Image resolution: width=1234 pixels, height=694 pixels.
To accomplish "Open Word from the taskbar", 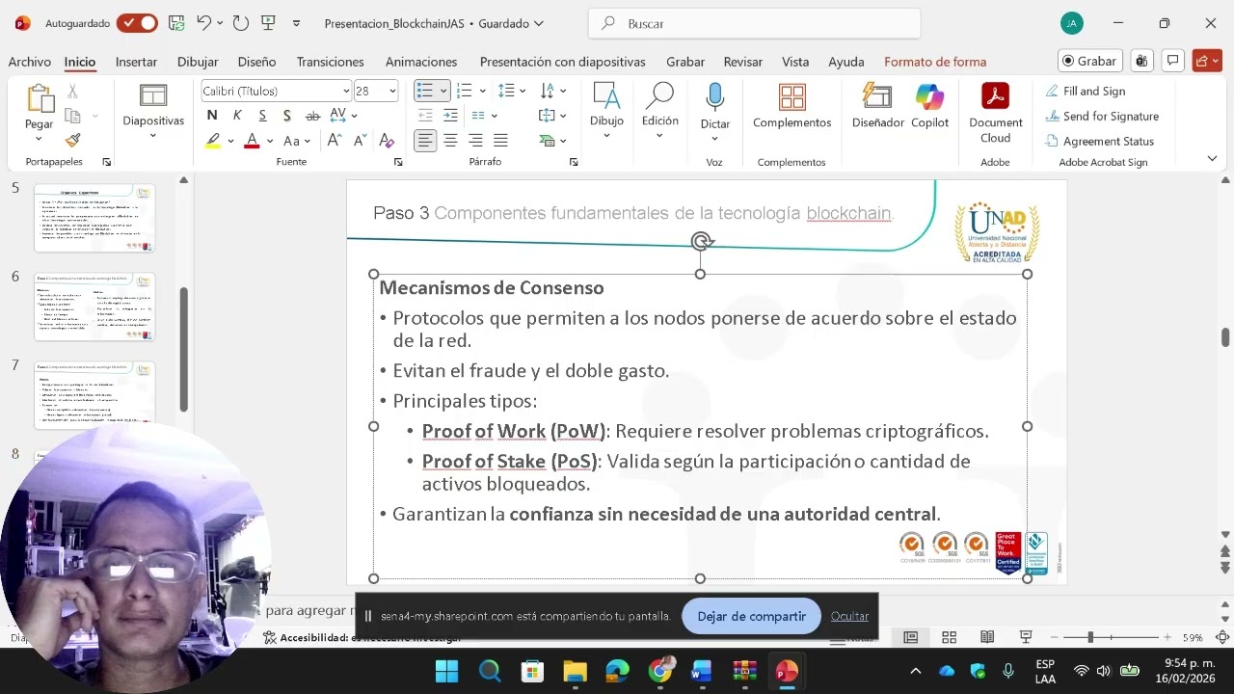I will [x=701, y=671].
